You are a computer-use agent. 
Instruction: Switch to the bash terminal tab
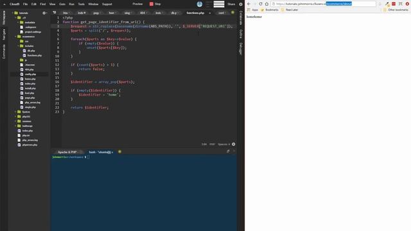click(100, 152)
